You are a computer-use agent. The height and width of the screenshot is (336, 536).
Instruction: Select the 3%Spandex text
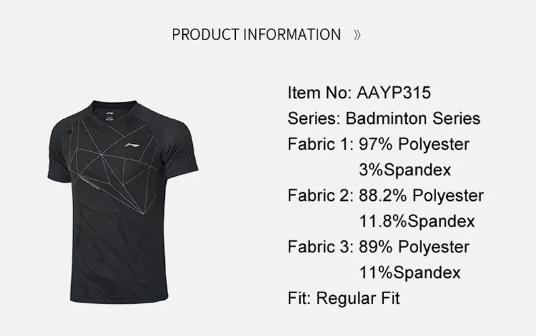click(405, 170)
